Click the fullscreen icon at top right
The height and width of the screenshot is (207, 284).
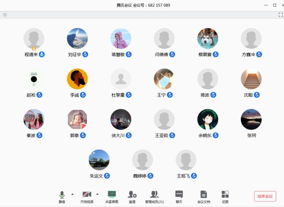[280, 15]
